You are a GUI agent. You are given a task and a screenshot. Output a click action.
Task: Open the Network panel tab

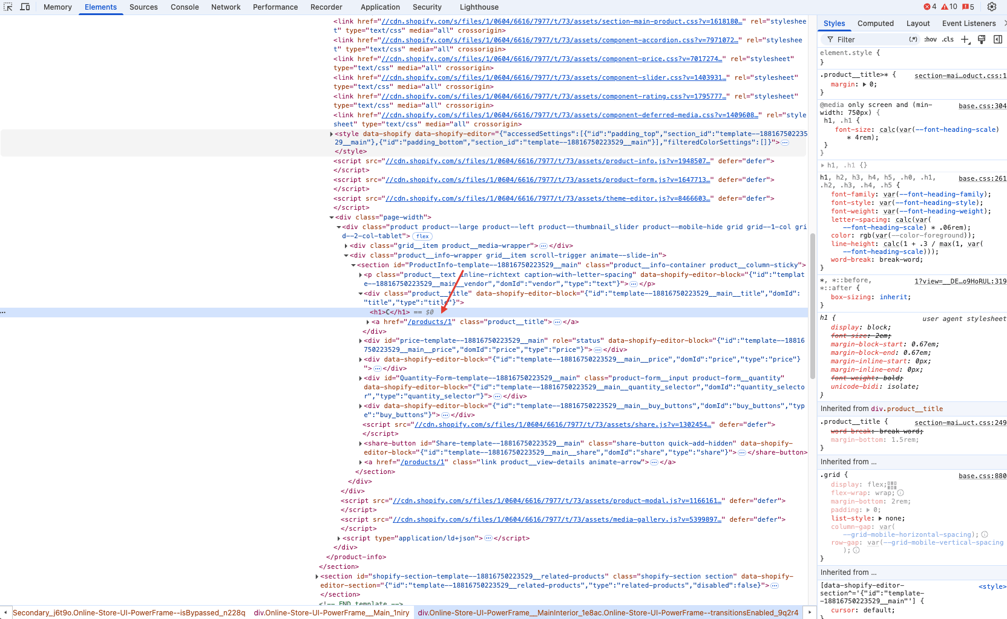pyautogui.click(x=226, y=7)
